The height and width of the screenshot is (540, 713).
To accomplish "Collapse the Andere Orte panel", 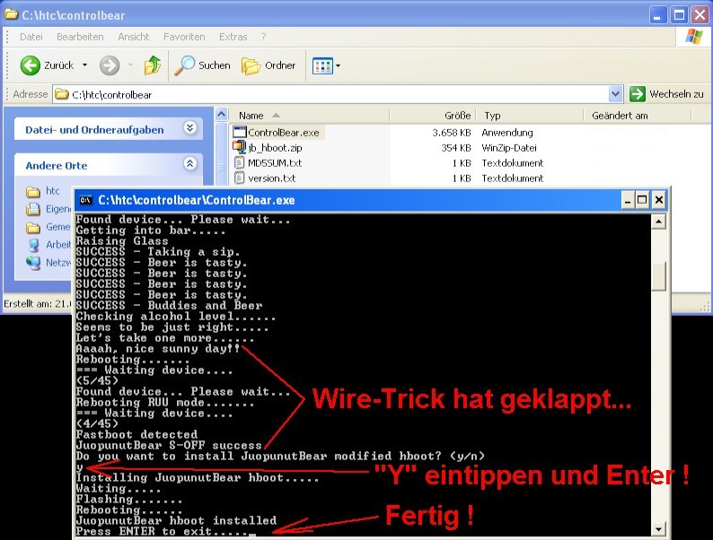I will [x=189, y=164].
